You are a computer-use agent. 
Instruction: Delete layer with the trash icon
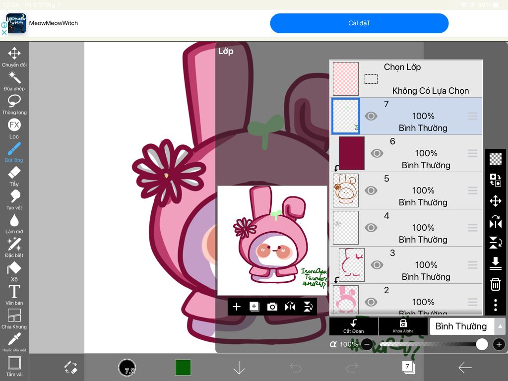click(x=496, y=284)
